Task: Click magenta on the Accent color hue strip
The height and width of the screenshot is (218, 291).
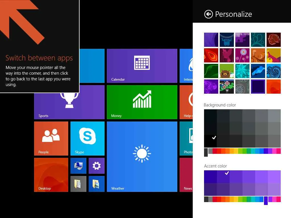Action: [x=274, y=199]
